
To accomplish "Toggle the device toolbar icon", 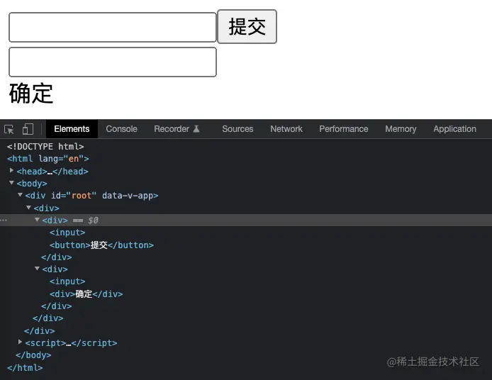I will [x=28, y=129].
